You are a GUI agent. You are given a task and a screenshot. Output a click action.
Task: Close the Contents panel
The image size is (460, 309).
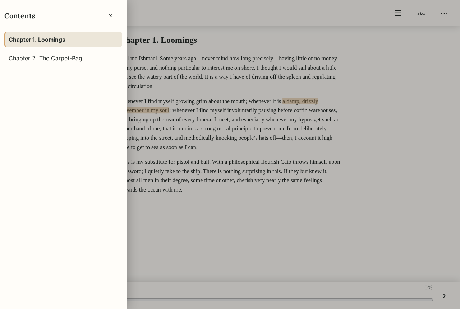click(x=111, y=16)
